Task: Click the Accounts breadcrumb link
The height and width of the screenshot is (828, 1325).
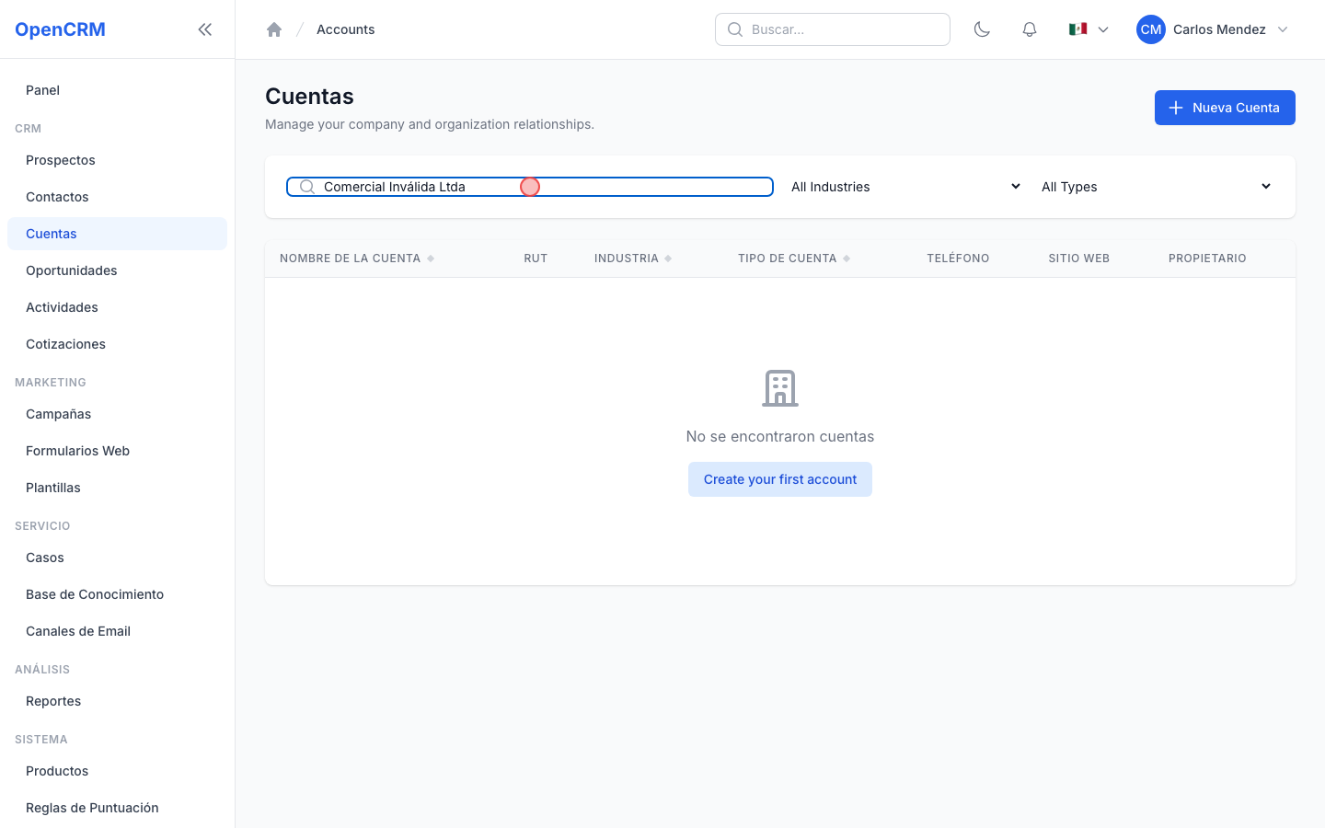Action: pyautogui.click(x=345, y=29)
